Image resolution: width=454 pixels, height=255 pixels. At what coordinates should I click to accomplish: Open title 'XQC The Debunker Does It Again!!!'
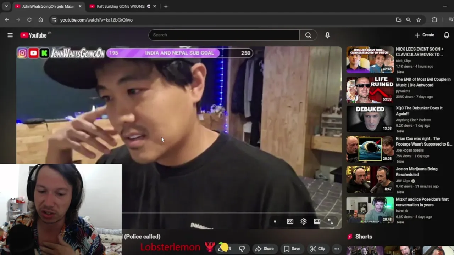point(419,111)
